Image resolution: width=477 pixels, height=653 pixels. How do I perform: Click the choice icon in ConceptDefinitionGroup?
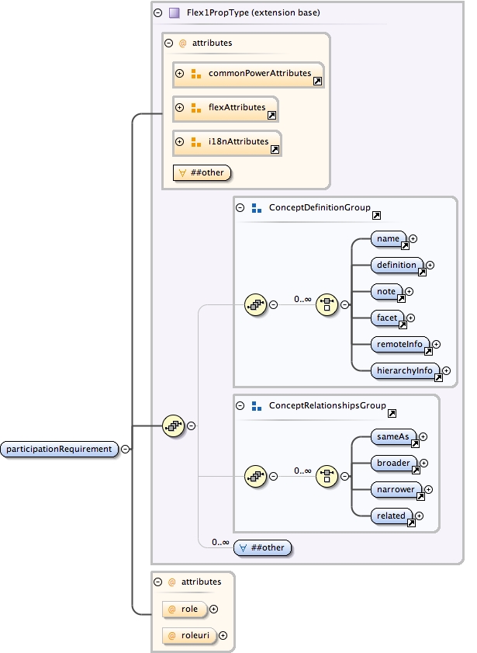tap(328, 304)
